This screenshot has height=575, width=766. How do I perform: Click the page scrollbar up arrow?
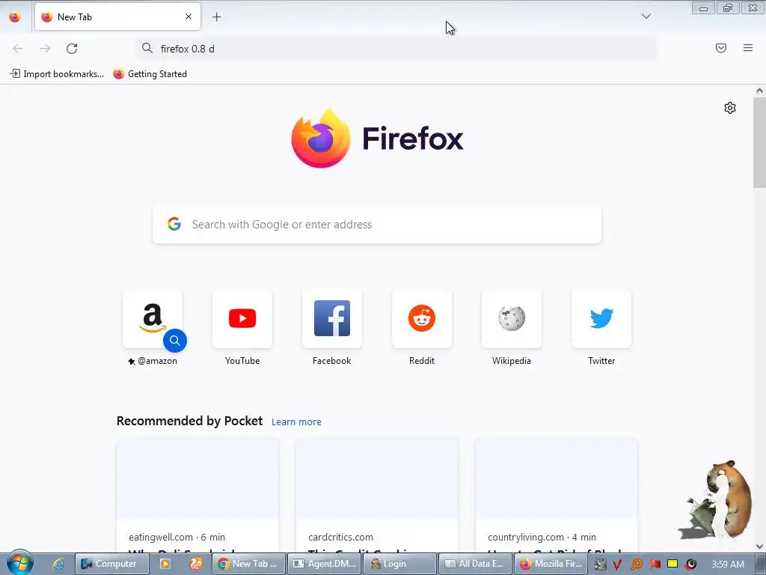click(x=759, y=91)
